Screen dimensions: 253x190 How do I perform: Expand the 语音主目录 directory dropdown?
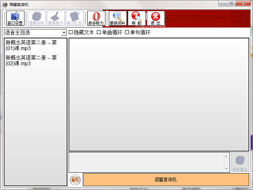64,33
